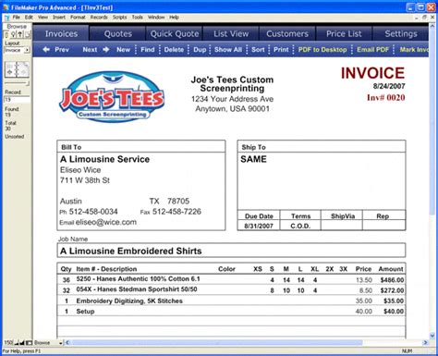Go to the List View tab
This screenshot has width=438, height=356.
coord(231,33)
